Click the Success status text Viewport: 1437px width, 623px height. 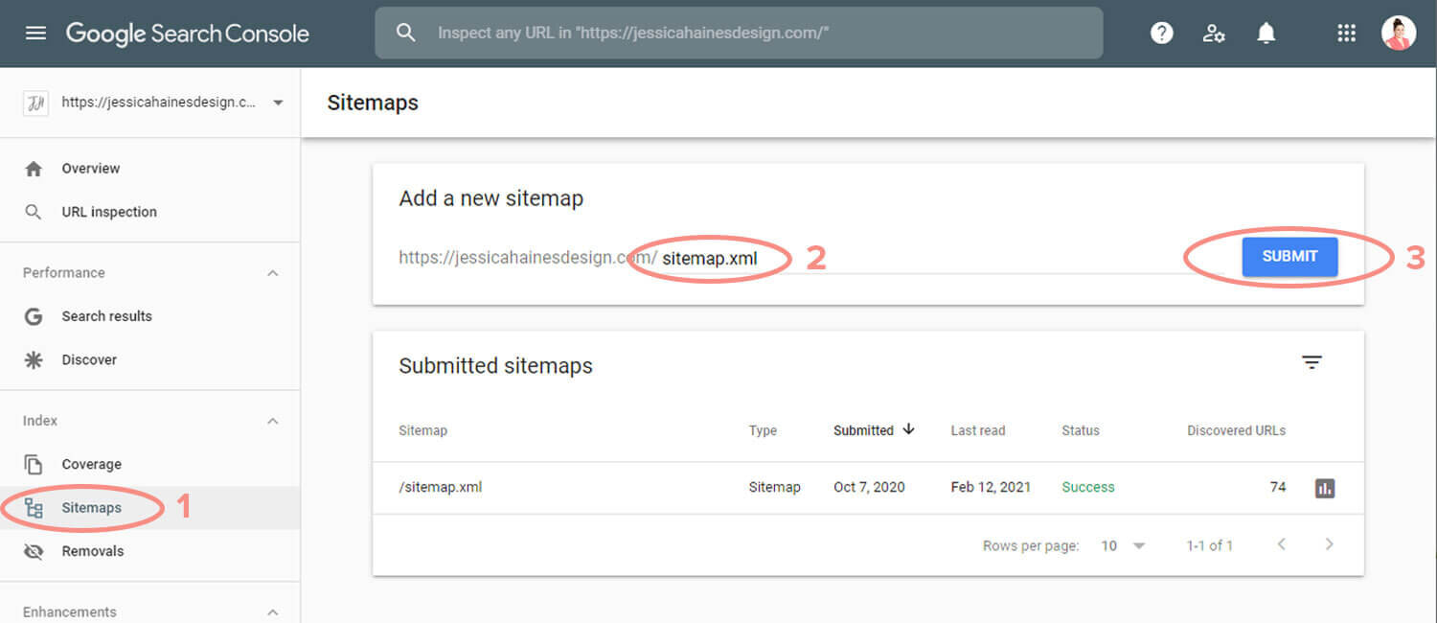click(x=1088, y=487)
